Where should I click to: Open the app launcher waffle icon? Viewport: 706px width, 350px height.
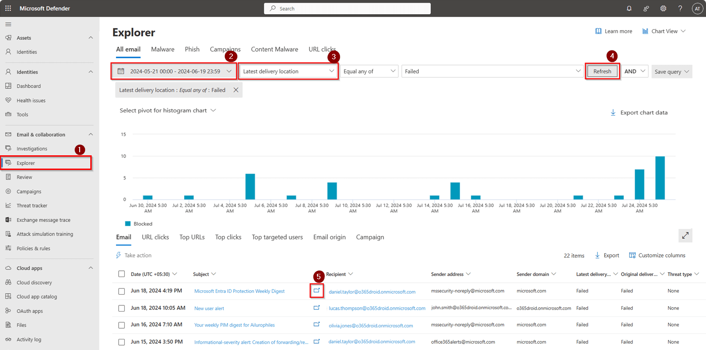8,8
